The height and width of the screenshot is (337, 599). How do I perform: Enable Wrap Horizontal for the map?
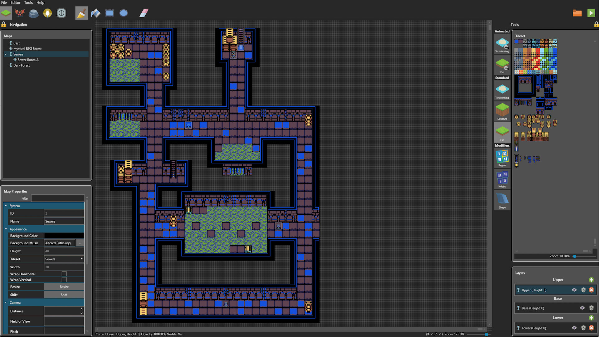[x=64, y=274]
